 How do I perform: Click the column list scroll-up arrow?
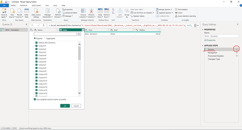[80, 44]
